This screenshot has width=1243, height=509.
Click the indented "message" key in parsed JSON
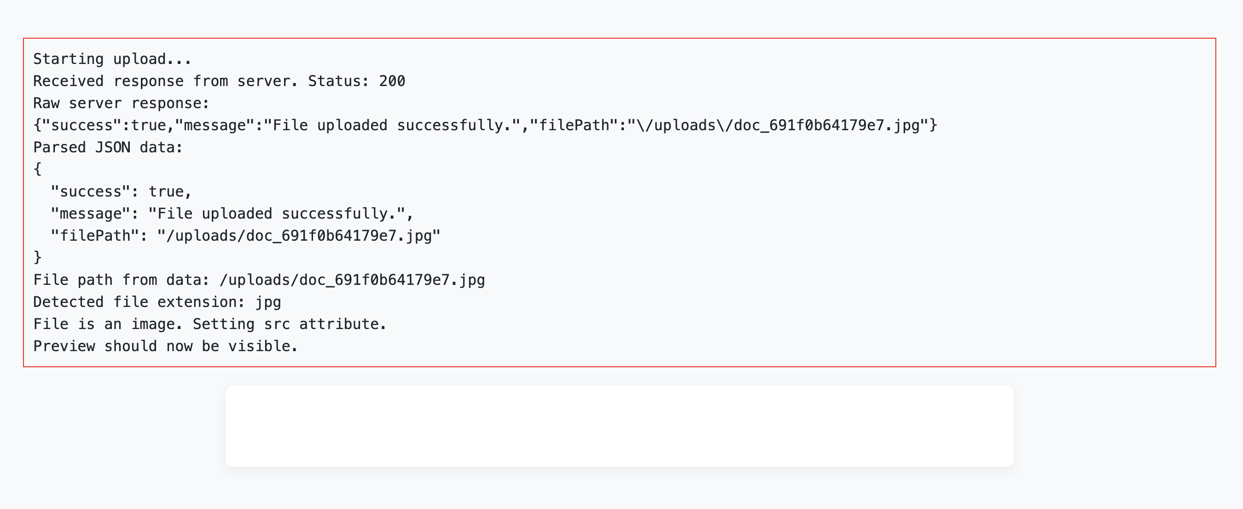[90, 214]
